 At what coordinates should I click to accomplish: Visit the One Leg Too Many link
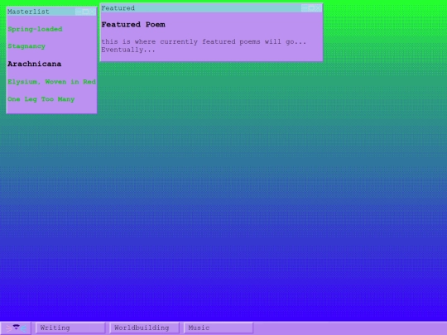[41, 99]
